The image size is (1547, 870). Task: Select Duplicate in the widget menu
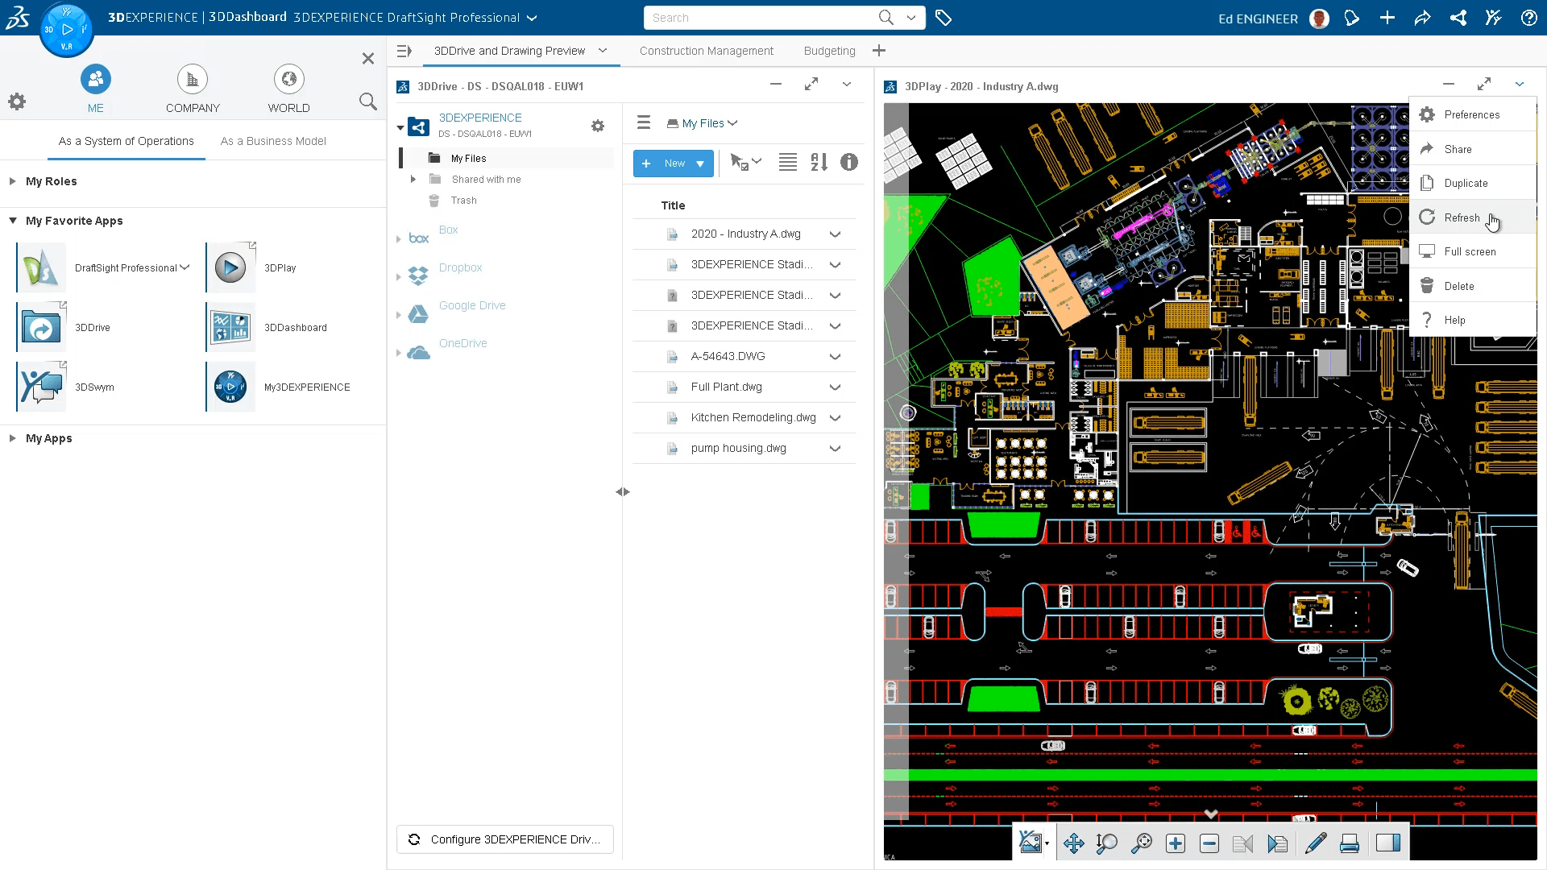tap(1473, 183)
